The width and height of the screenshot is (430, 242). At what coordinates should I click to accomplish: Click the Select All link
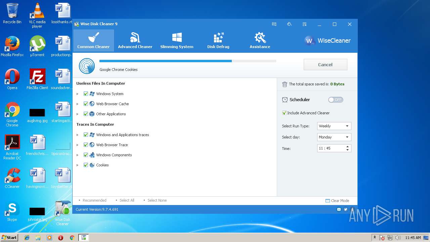(127, 200)
